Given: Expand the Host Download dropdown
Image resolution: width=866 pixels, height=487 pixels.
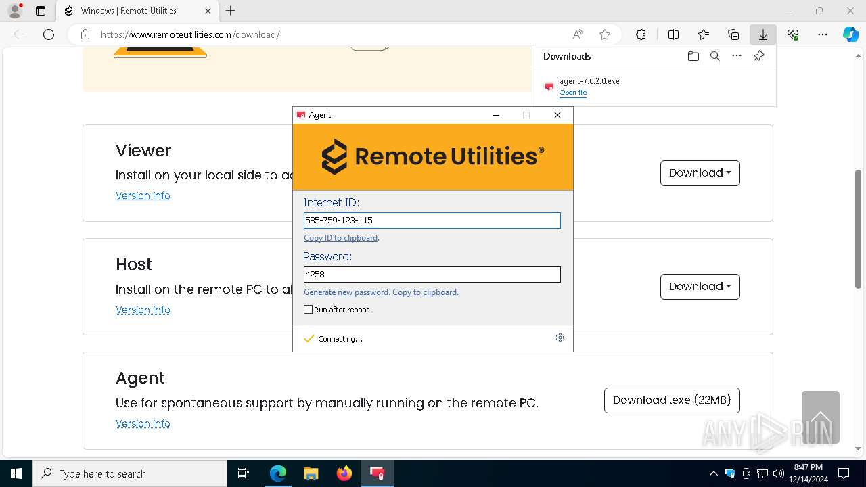Looking at the screenshot, I should click(700, 287).
